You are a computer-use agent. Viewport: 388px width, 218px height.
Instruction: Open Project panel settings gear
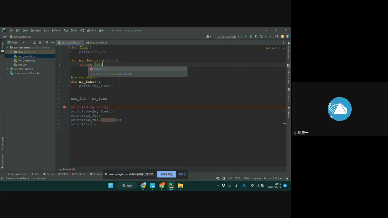pyautogui.click(x=47, y=43)
